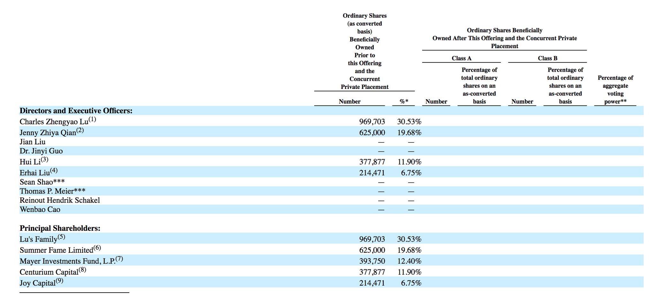Select 377,877 in Centurium Capital row
Screen dimensions: 654x299
[x=372, y=272]
